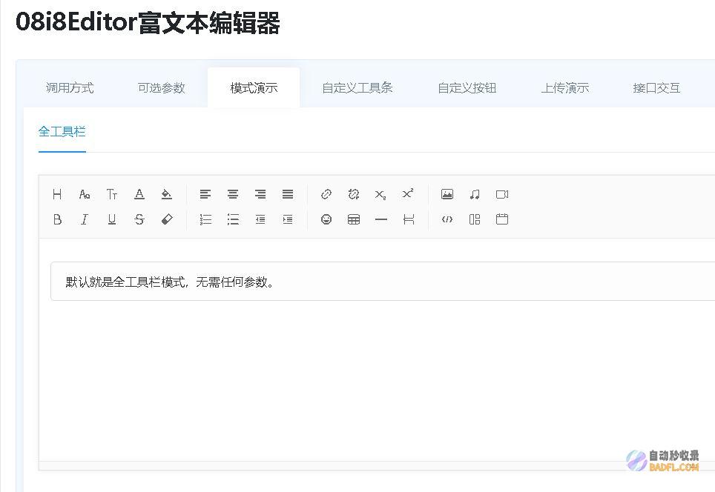Insert a hyperlink with the link icon
Screen dimensions: 715x492
click(x=326, y=195)
